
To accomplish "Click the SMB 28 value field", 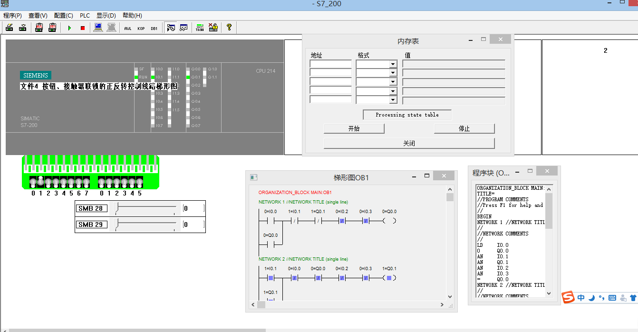I will tap(194, 208).
